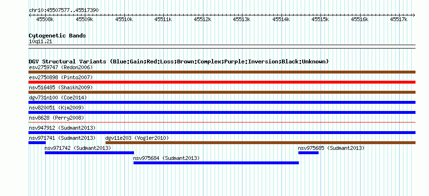Screen dimensions: 429x196
Task: Click the ruler's right arrowhead
Action: (x=414, y=15)
